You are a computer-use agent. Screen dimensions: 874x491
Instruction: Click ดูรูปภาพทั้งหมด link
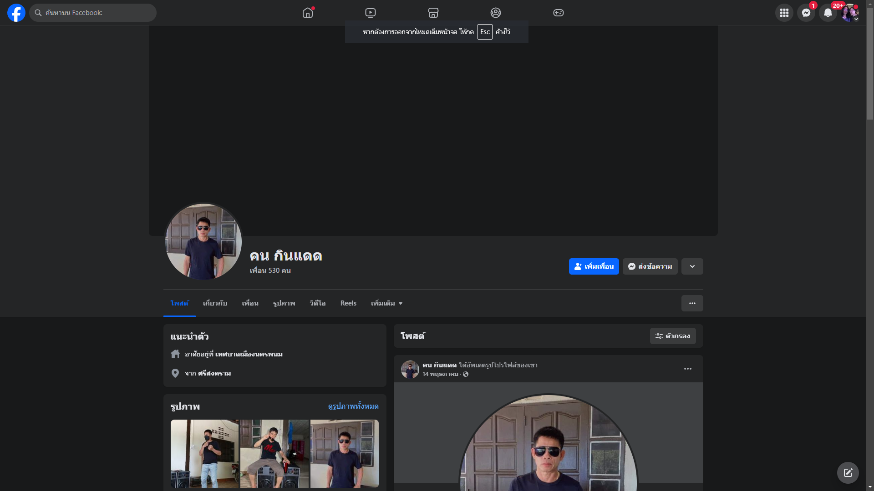click(353, 406)
